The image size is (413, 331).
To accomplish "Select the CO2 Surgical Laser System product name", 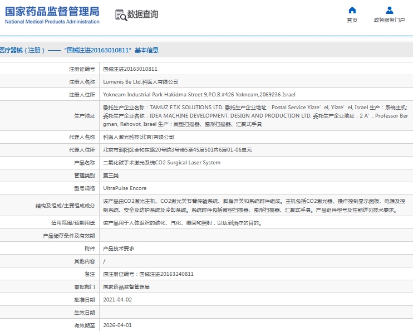I will point(162,163).
